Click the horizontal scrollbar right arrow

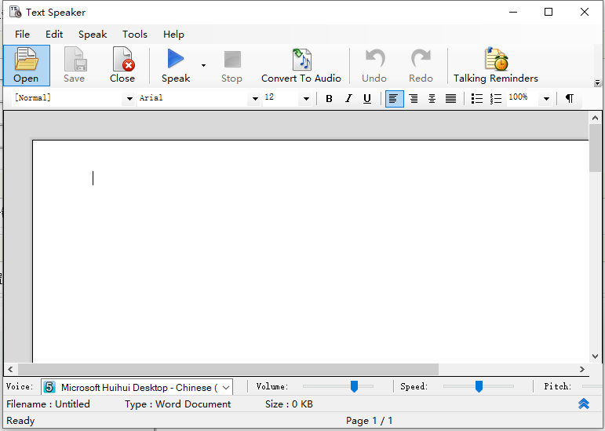(x=581, y=369)
